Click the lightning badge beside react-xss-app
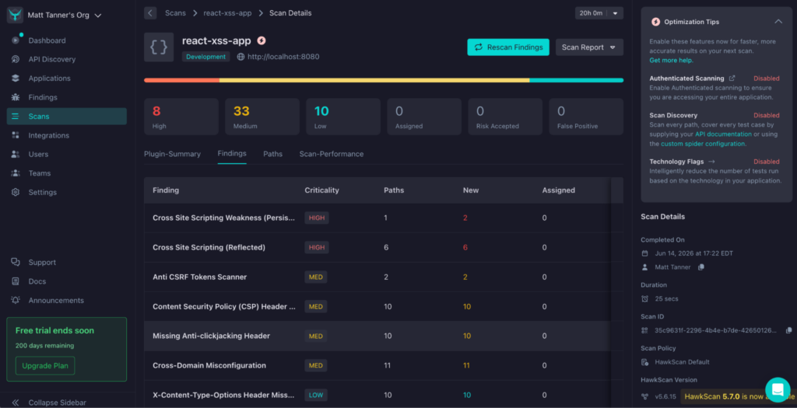Screen dimensions: 797x408 [262, 40]
